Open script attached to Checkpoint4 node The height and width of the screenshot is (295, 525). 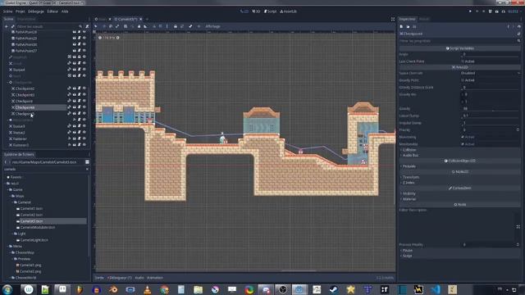point(80,107)
